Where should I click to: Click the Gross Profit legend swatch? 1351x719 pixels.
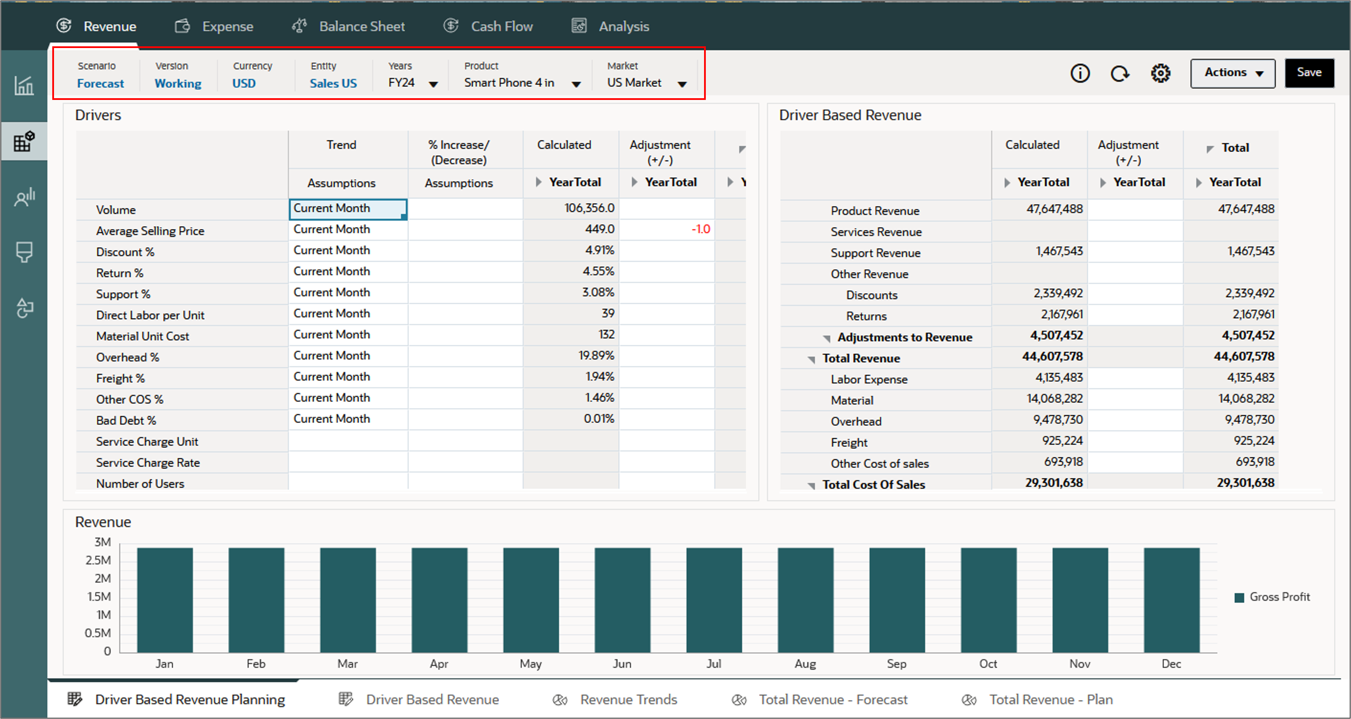pyautogui.click(x=1239, y=598)
